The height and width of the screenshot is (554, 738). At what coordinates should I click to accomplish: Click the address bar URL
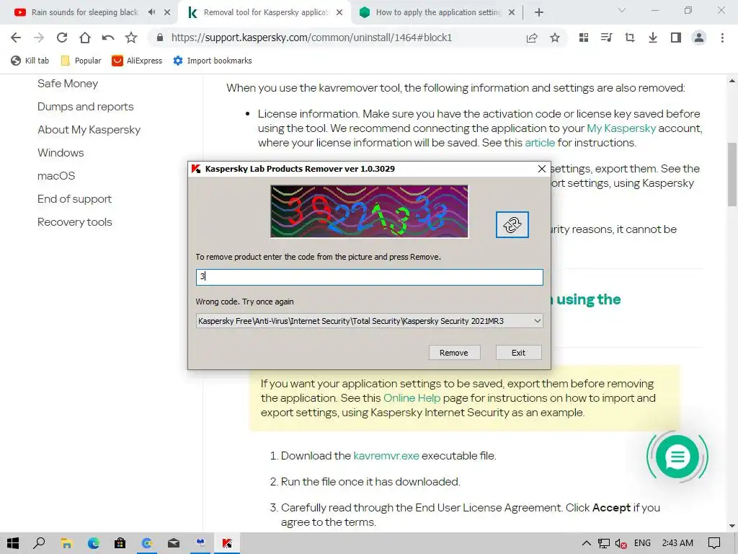311,38
